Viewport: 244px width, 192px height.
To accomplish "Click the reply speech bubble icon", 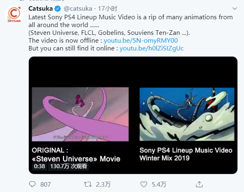I will click(33, 184).
